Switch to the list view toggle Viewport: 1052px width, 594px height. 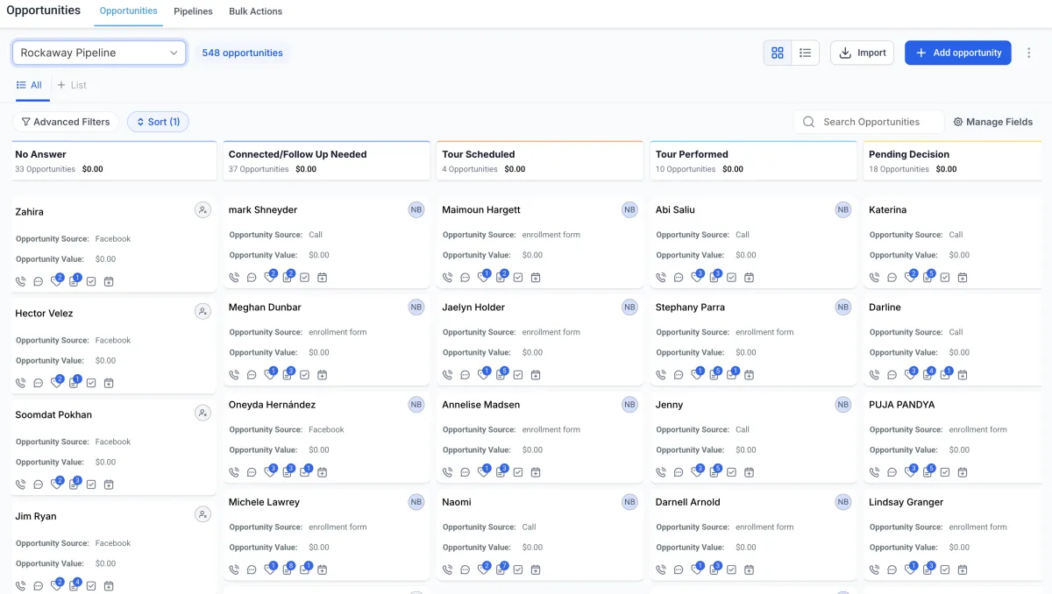coord(805,53)
